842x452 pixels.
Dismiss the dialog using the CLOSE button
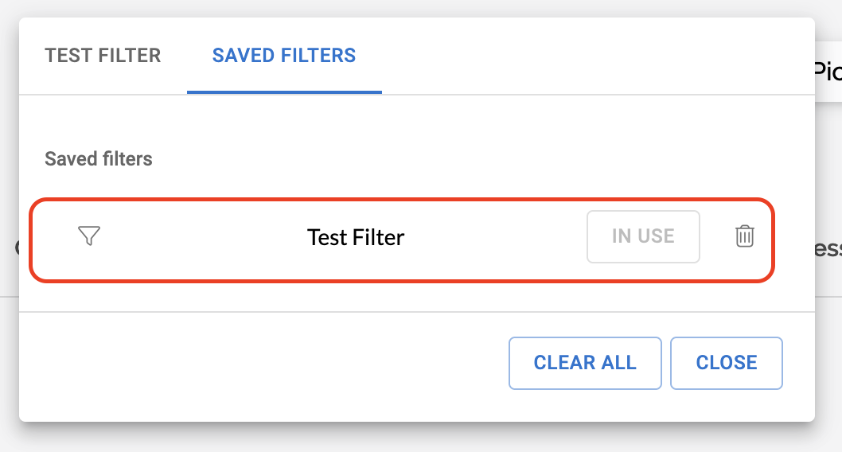coord(727,363)
